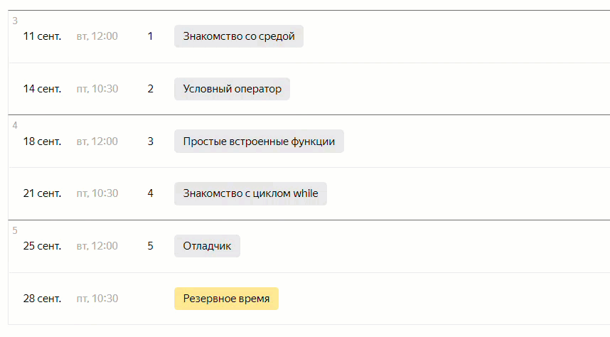Open the lesson Знакомство с циклом while
Screen dimensions: 610x337
(250, 193)
